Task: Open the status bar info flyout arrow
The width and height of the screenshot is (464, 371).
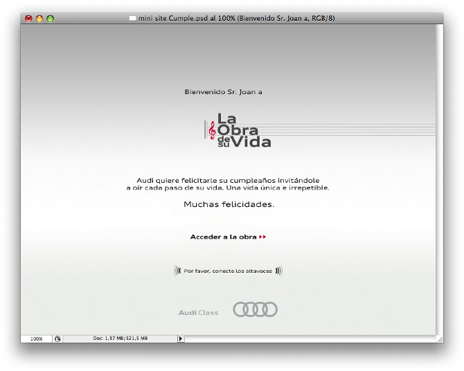Action: click(x=181, y=338)
